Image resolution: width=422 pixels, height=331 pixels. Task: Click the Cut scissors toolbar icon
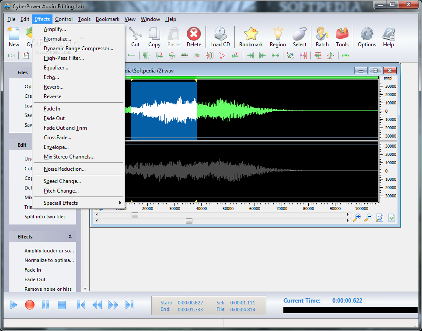(136, 37)
